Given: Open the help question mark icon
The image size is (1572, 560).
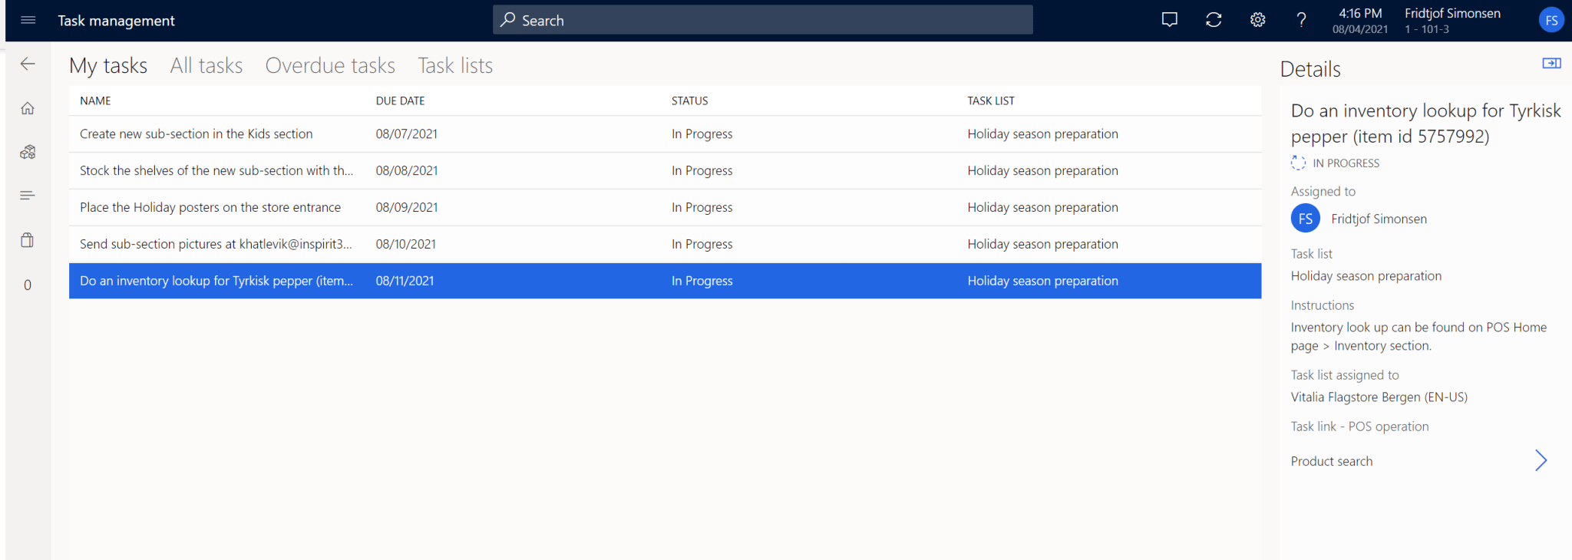Looking at the screenshot, I should tap(1301, 20).
